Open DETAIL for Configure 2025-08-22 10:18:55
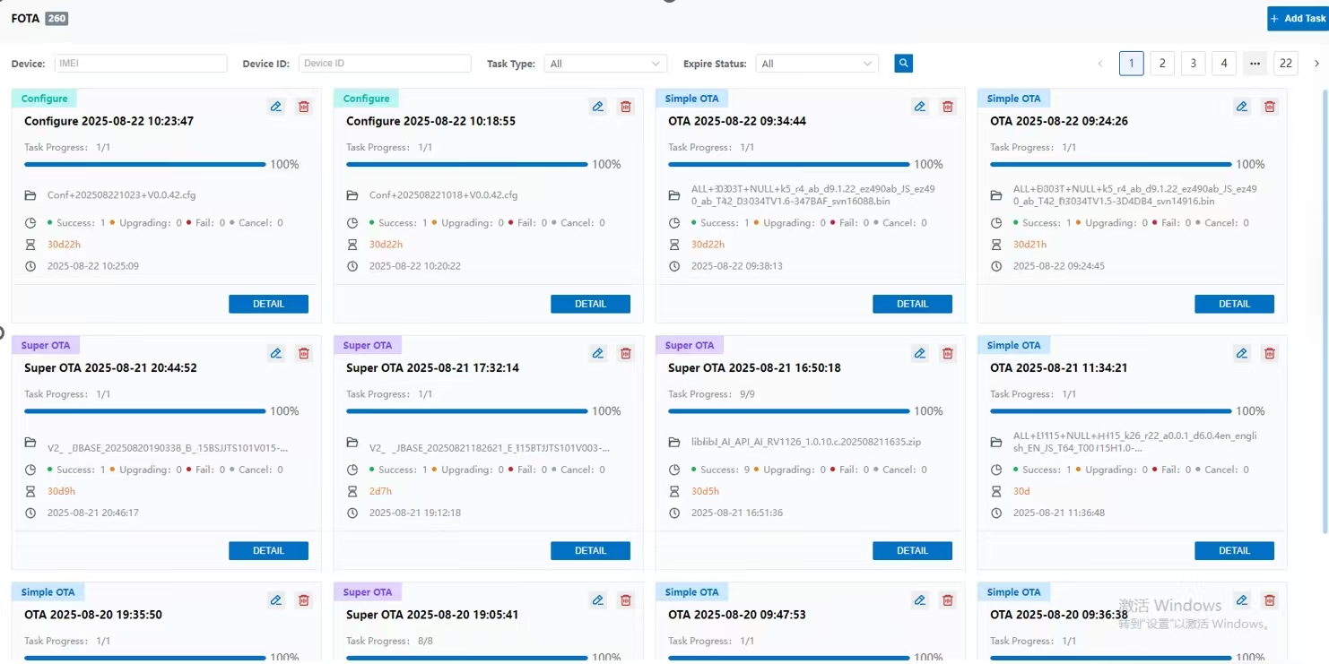The width and height of the screenshot is (1329, 664). 590,304
